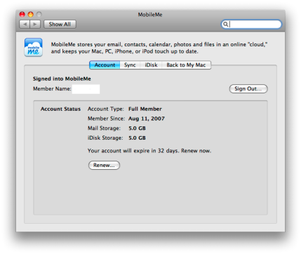Click the 'Account Type:' label
This screenshot has width=301, height=254.
pyautogui.click(x=106, y=109)
